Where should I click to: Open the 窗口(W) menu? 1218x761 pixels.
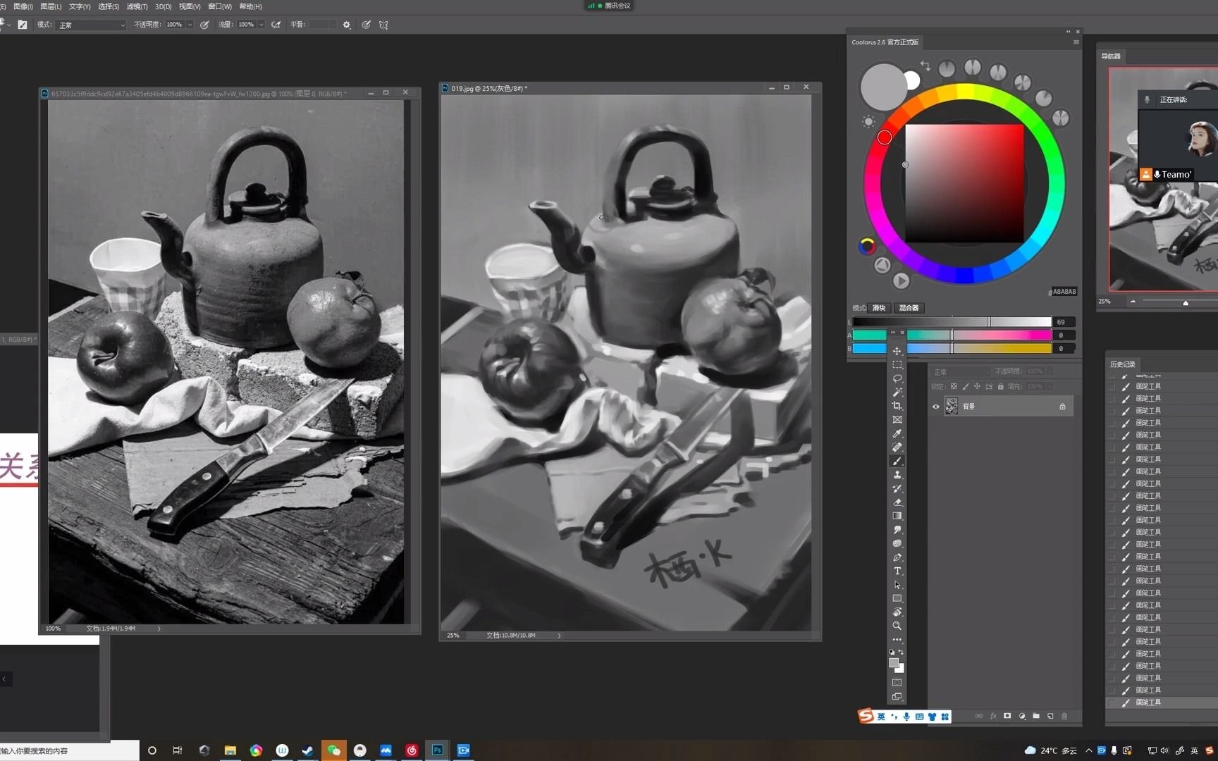(220, 6)
